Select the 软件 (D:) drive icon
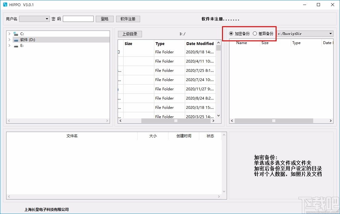 pyautogui.click(x=16, y=39)
